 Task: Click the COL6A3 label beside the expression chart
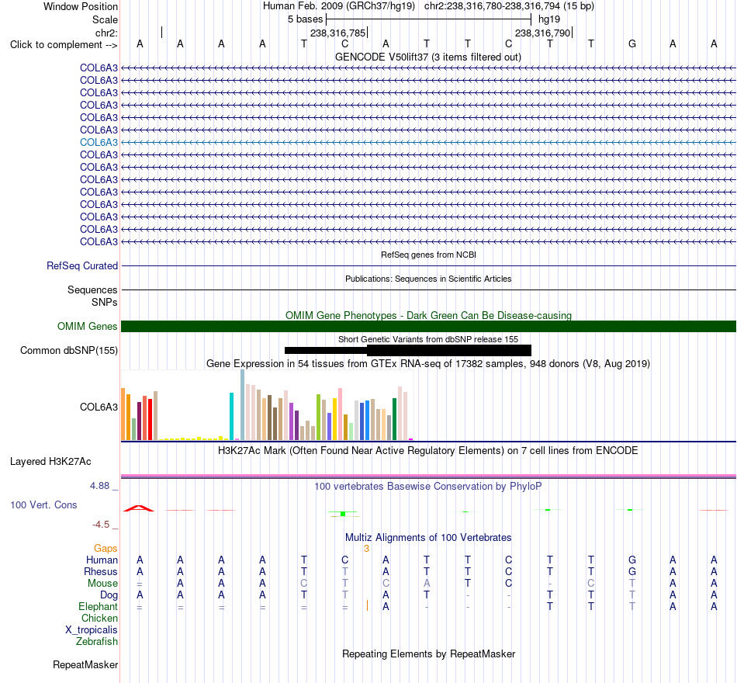(x=99, y=407)
